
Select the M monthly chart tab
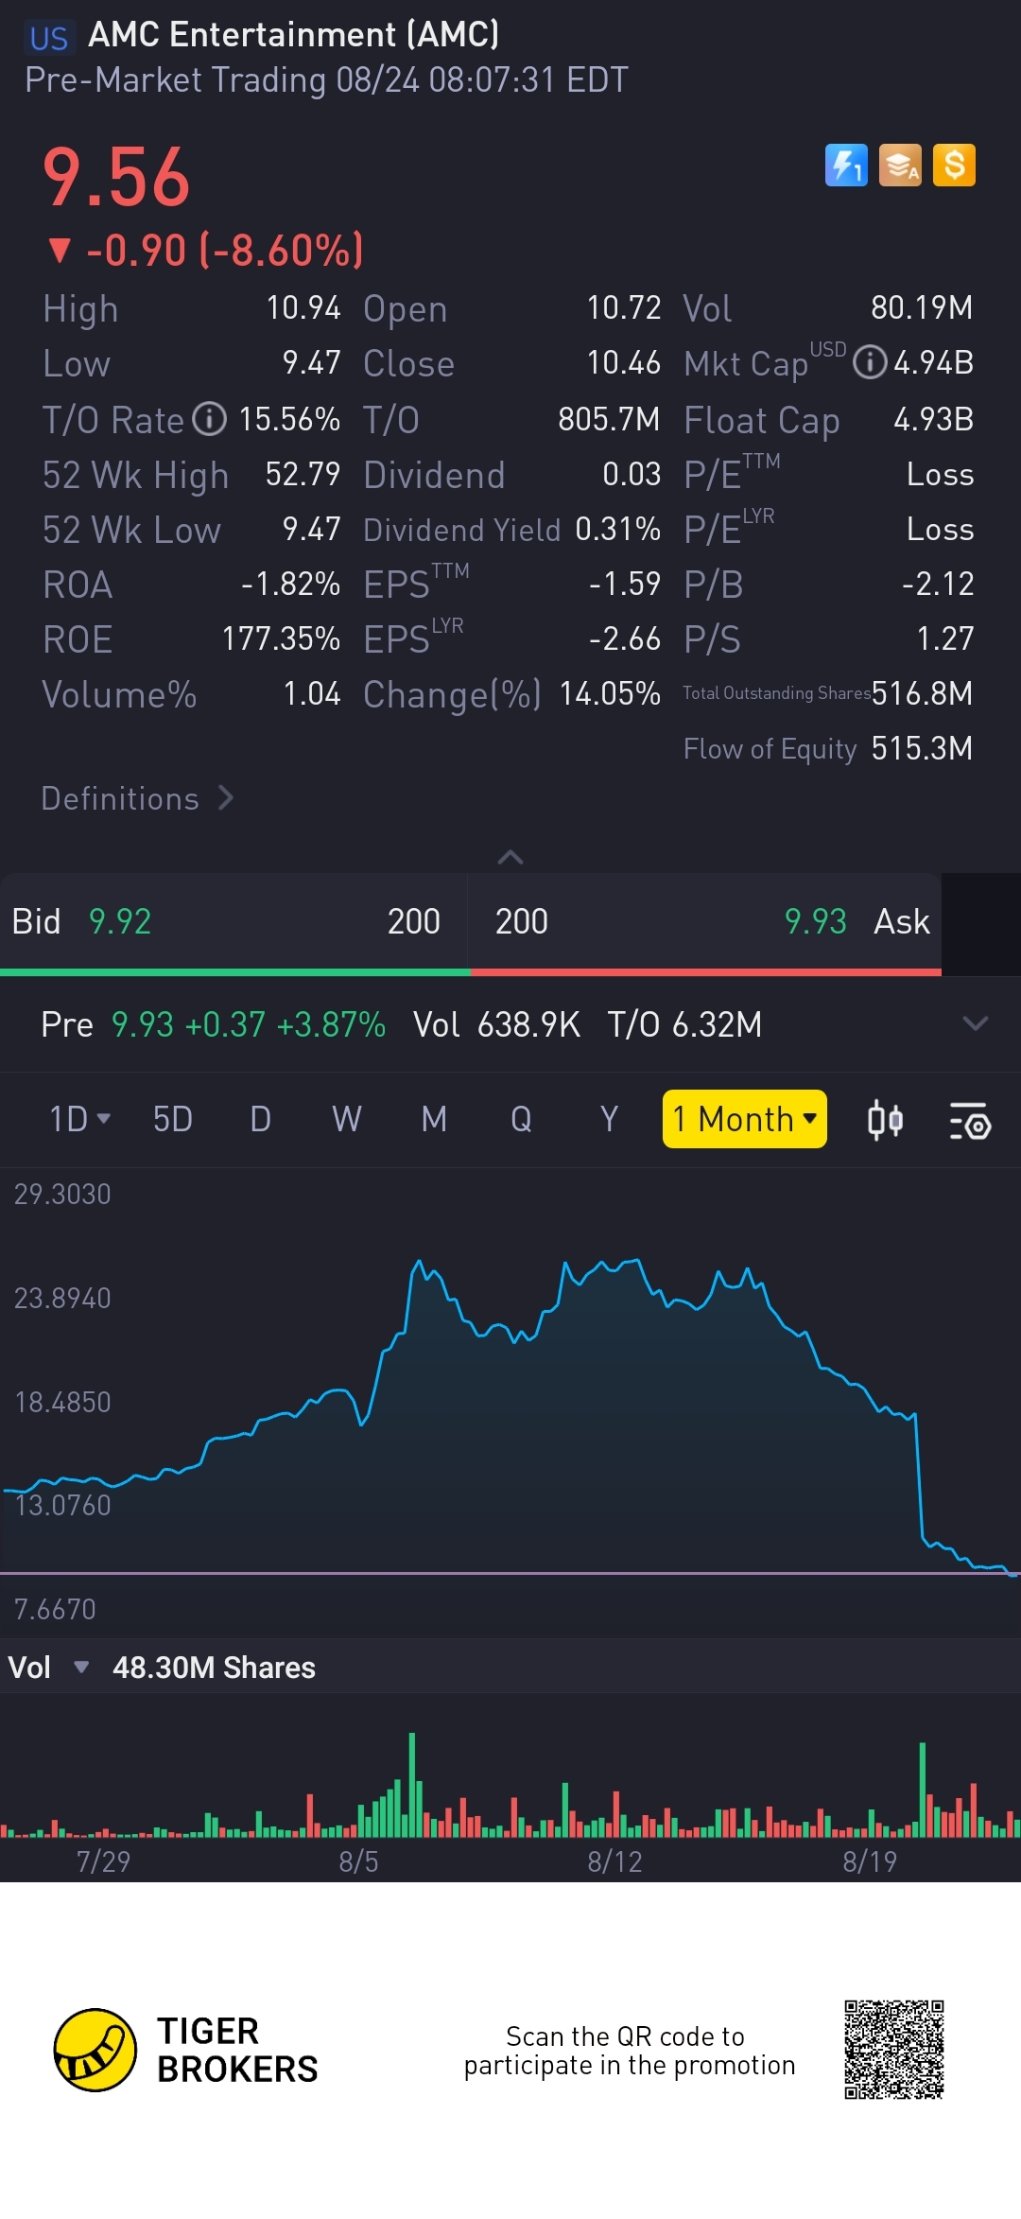[x=434, y=1119]
